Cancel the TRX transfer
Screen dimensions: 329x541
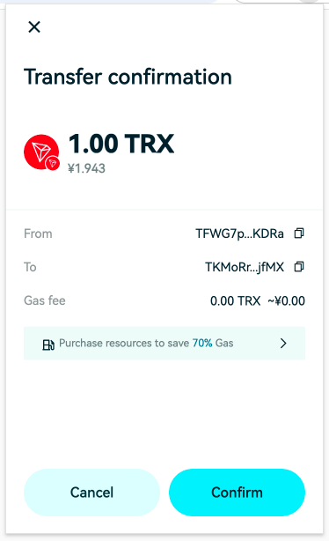(91, 493)
